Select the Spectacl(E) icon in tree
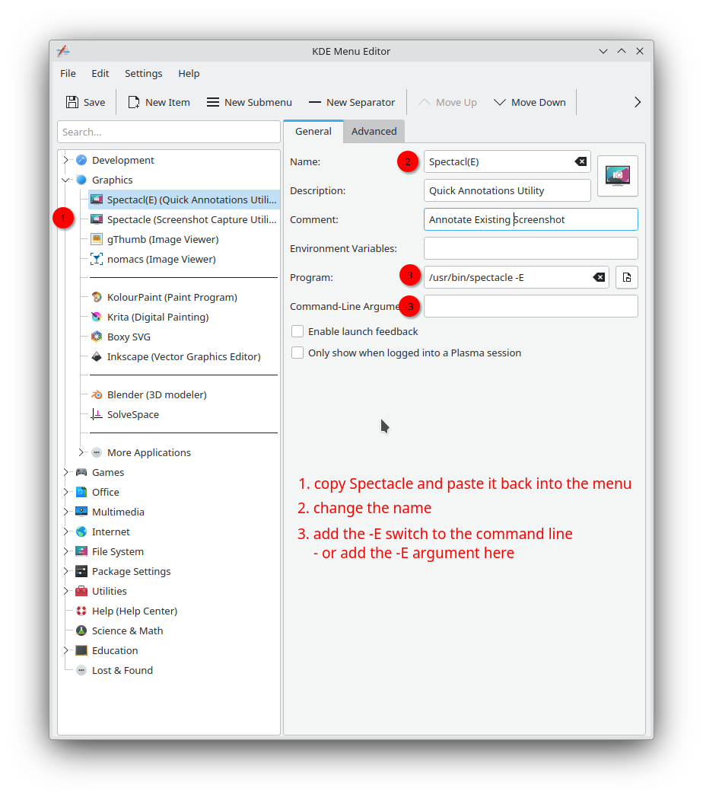Image resolution: width=703 pixels, height=798 pixels. [x=97, y=199]
